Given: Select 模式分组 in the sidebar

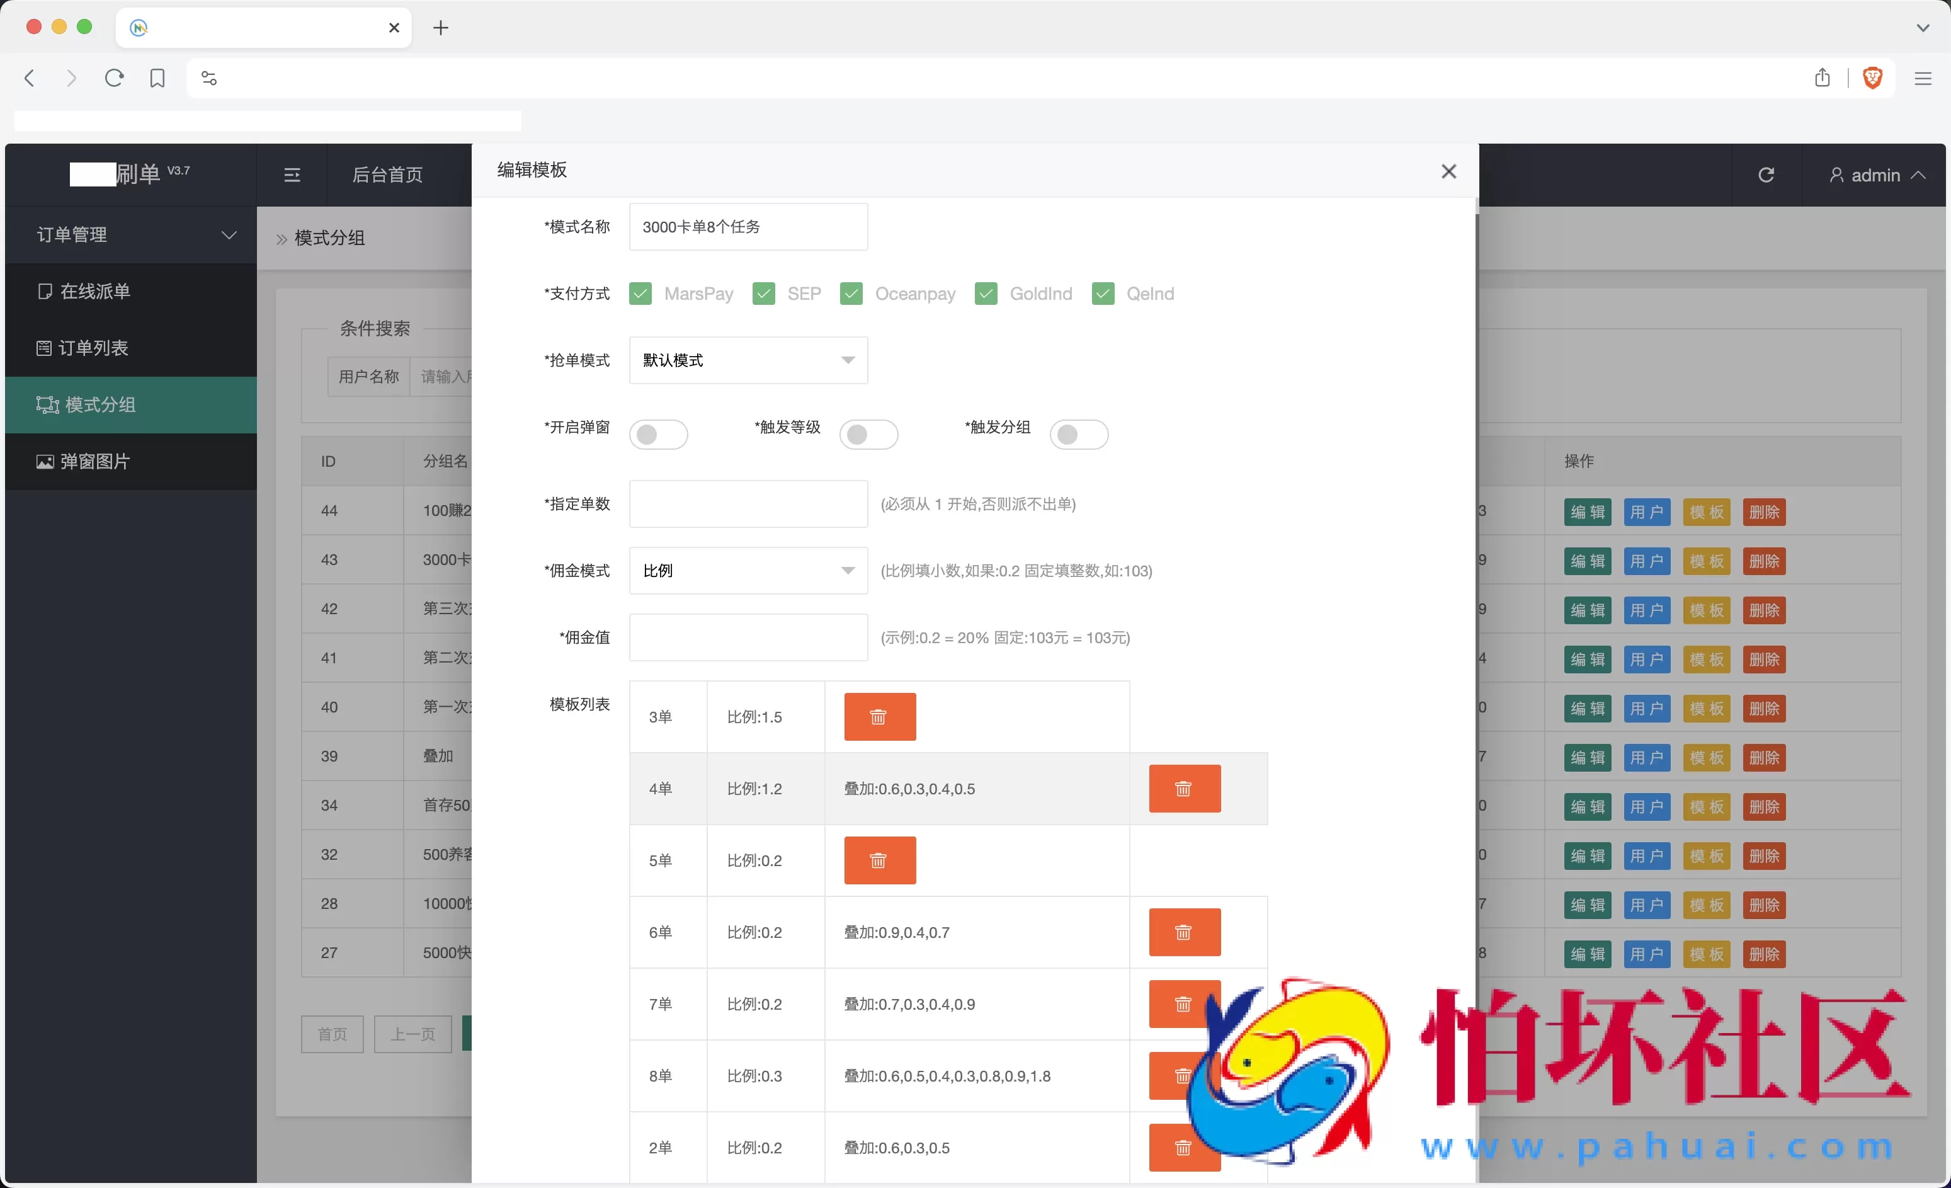Looking at the screenshot, I should tap(98, 404).
